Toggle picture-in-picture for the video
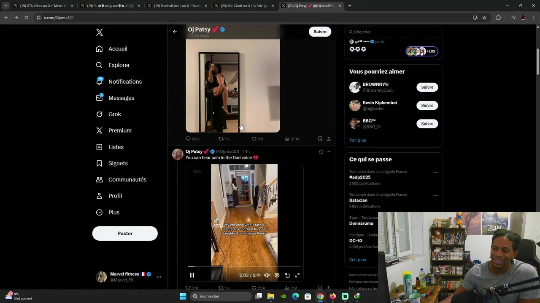The height and width of the screenshot is (303, 540). pos(287,275)
